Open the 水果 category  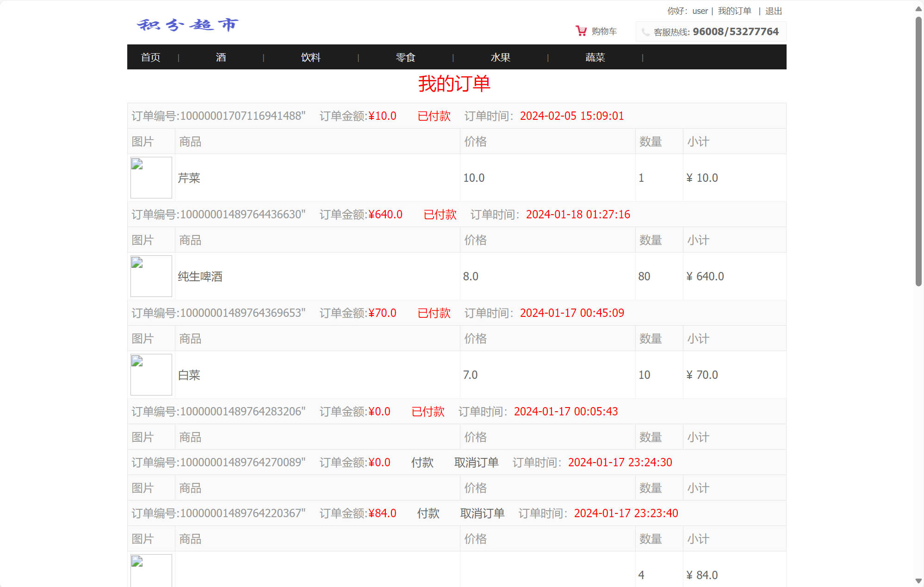(x=500, y=57)
